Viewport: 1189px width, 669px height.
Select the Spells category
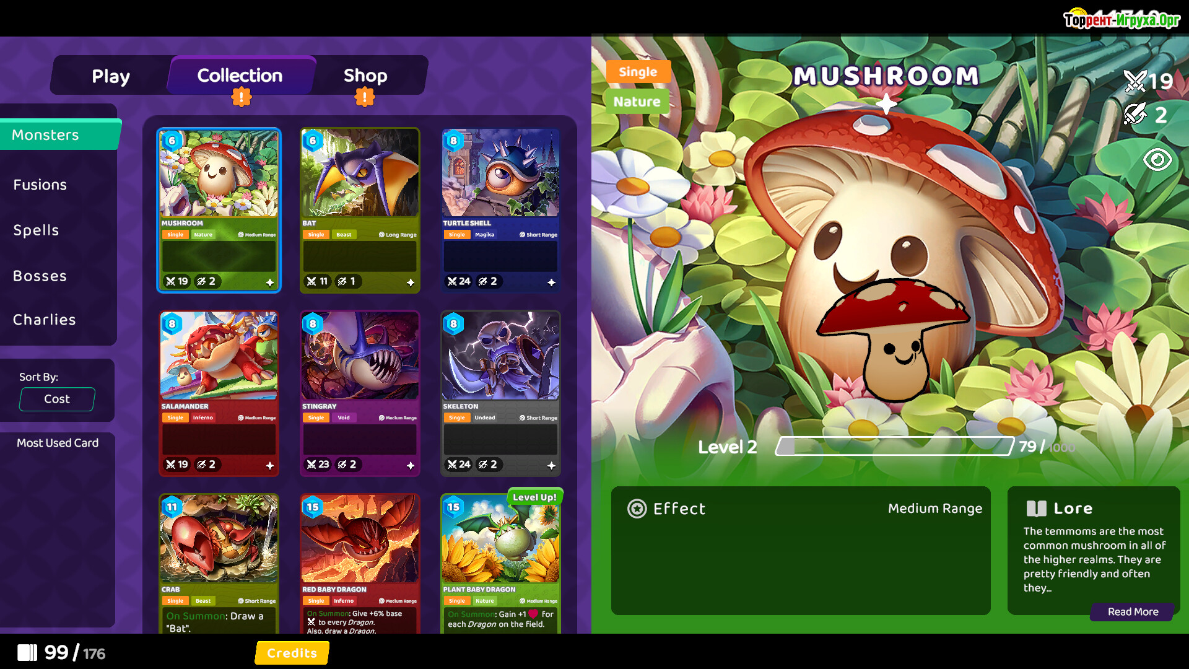coord(37,230)
